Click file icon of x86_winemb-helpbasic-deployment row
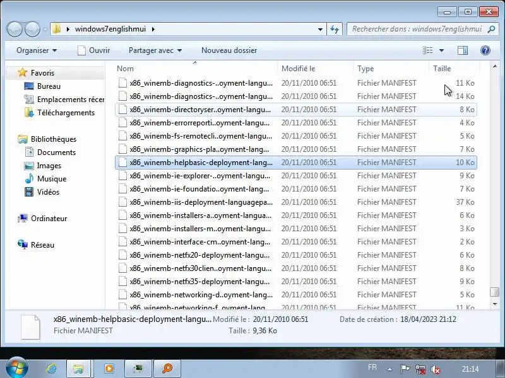Viewport: 505px width, 378px height. (122, 163)
